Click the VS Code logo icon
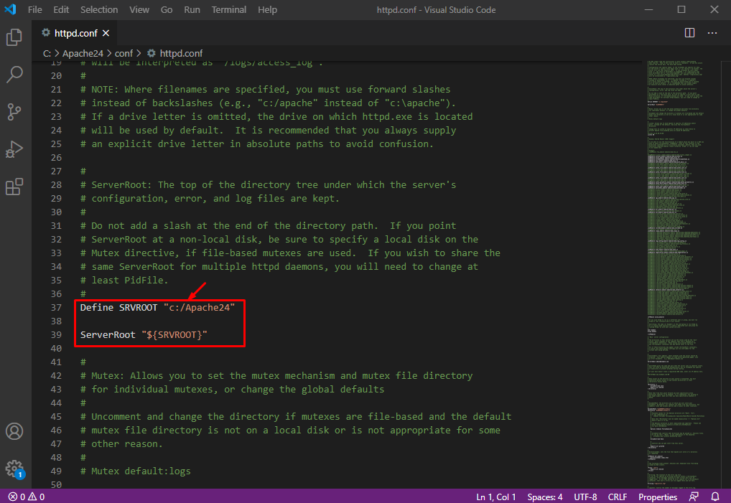This screenshot has width=731, height=503. point(10,9)
